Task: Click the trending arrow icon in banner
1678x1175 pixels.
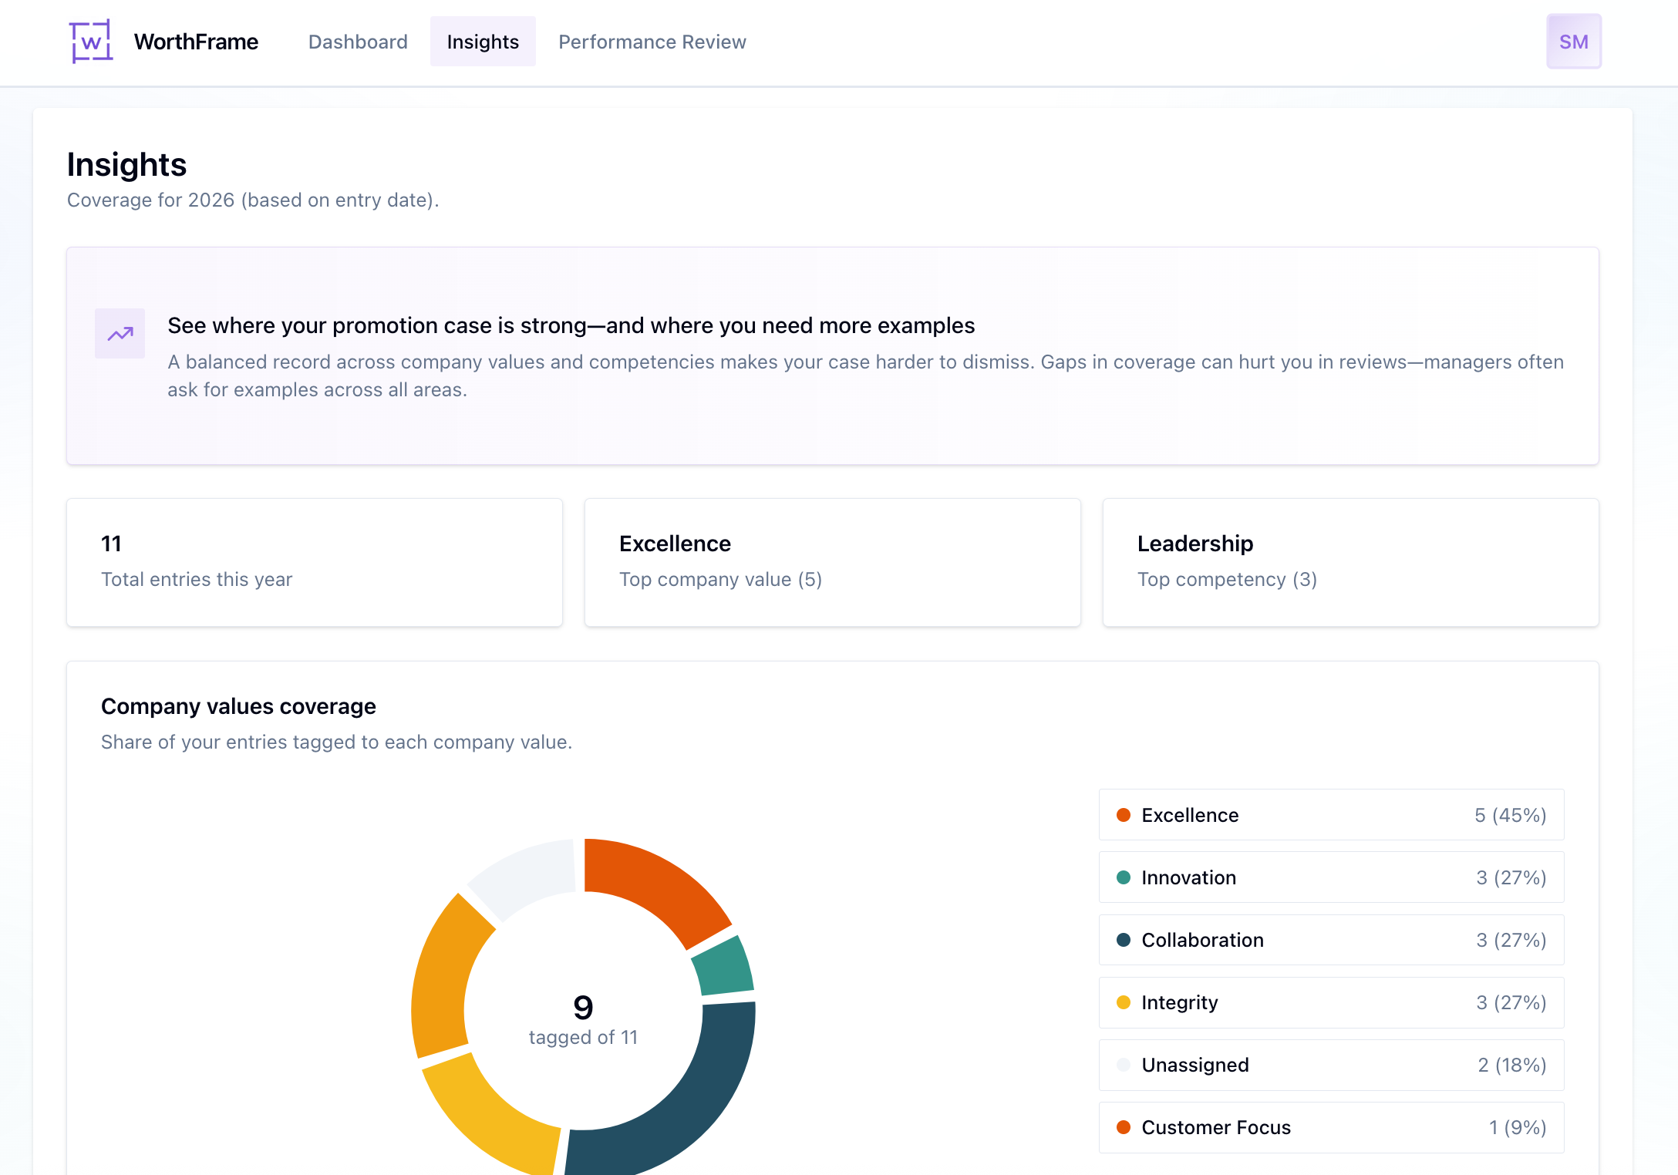Action: click(x=120, y=333)
